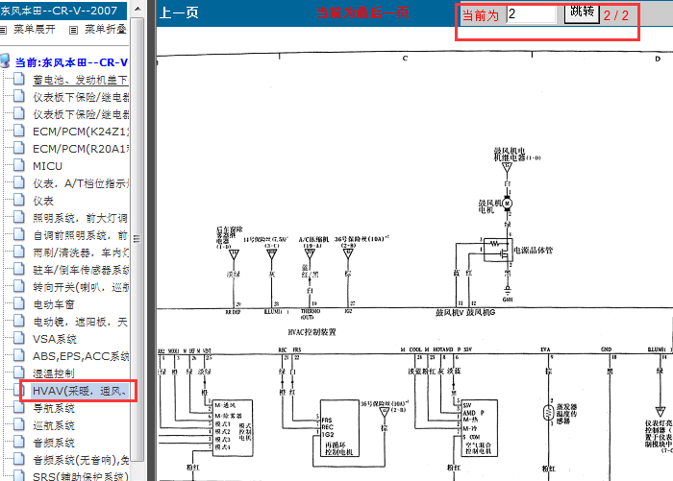Click 菜单展开 to expand the menu
This screenshot has width=673, height=481.
35,30
